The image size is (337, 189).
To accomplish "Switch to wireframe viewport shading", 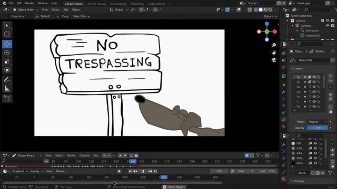I will point(256,9).
